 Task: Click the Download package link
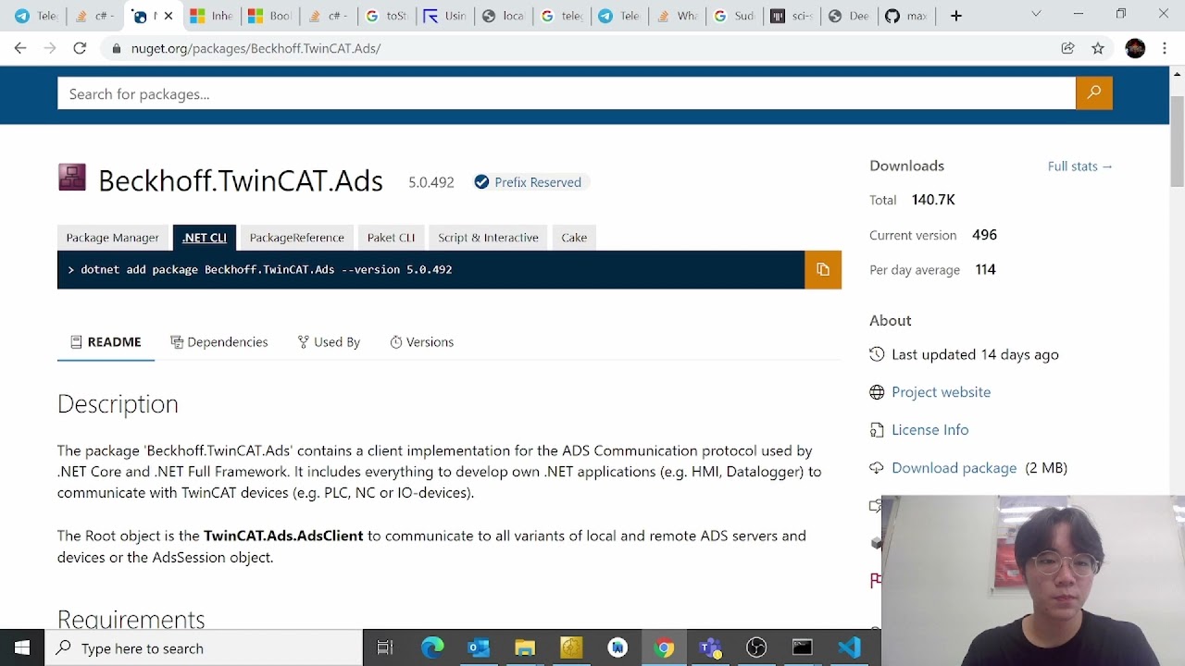pyautogui.click(x=954, y=468)
